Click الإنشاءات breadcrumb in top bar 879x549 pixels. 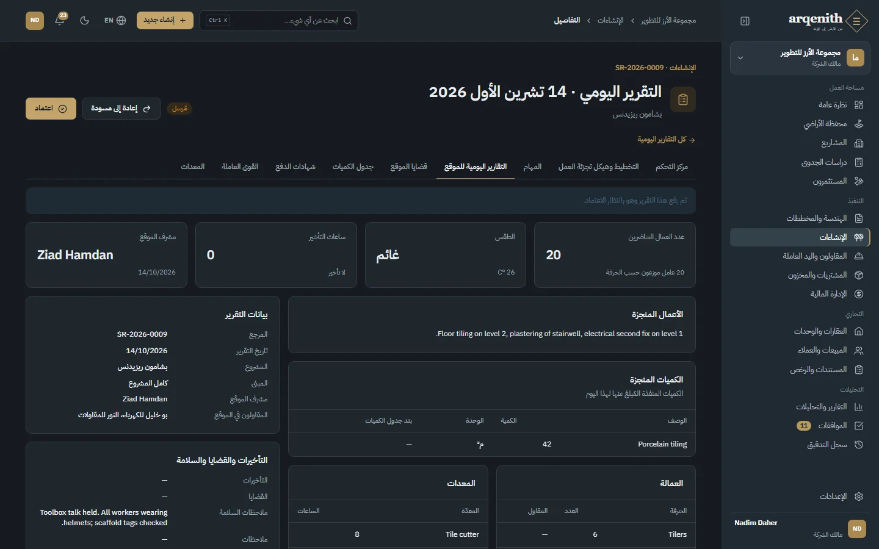pos(610,21)
